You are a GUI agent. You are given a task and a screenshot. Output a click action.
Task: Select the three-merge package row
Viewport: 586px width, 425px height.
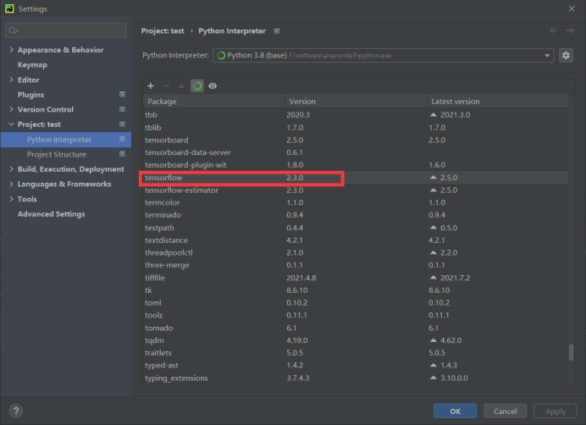356,265
